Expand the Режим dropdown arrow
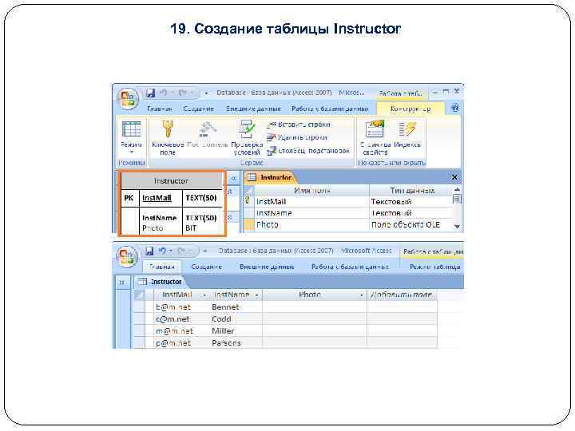This screenshot has height=431, width=575. tap(131, 152)
